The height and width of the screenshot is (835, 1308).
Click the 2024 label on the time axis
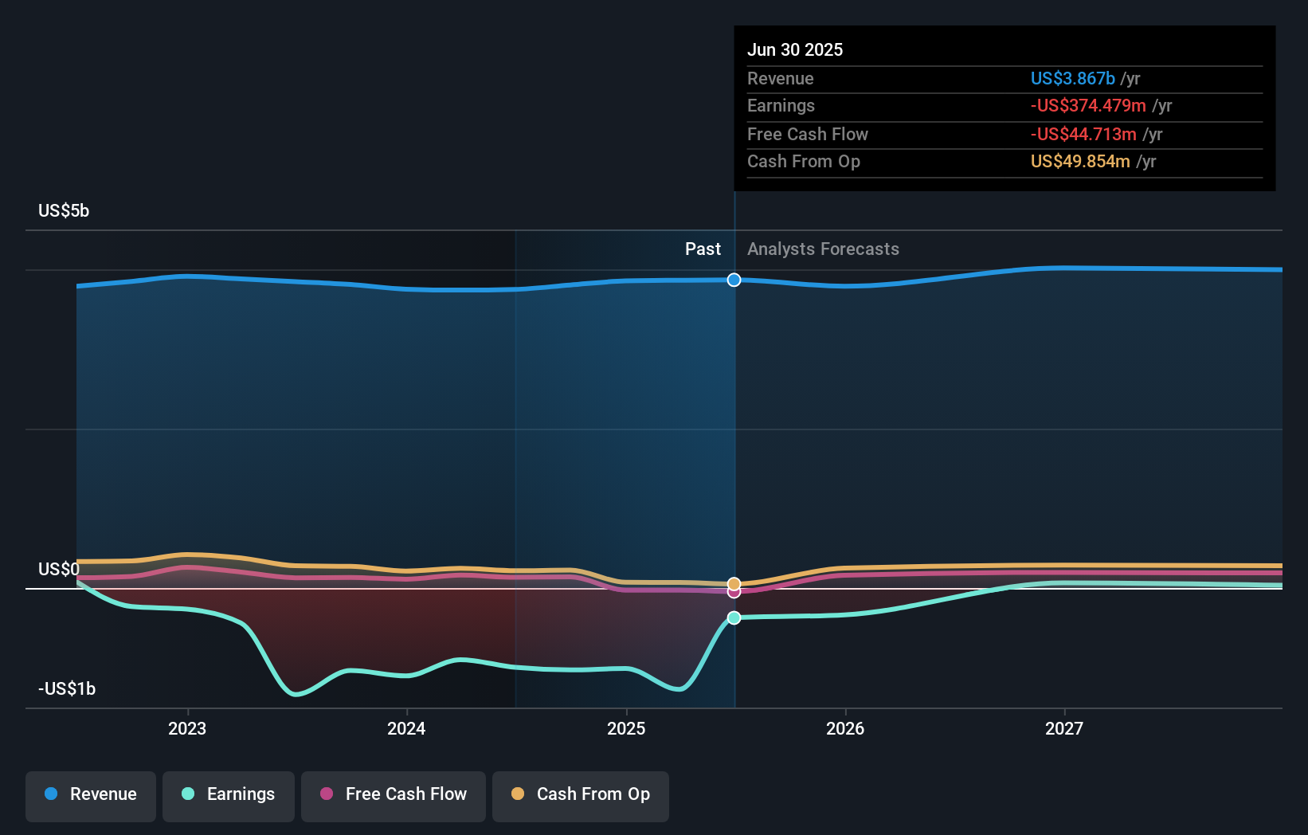pyautogui.click(x=406, y=728)
